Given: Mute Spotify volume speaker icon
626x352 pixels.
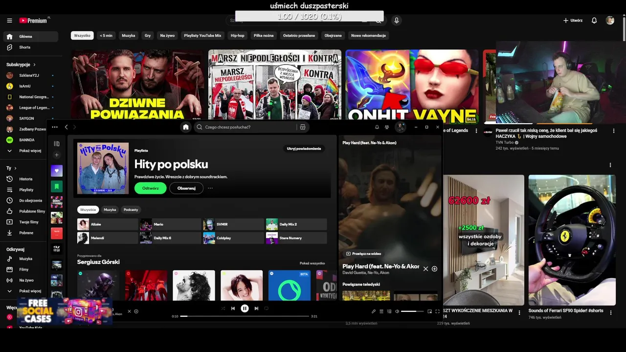Looking at the screenshot, I should click(x=397, y=311).
